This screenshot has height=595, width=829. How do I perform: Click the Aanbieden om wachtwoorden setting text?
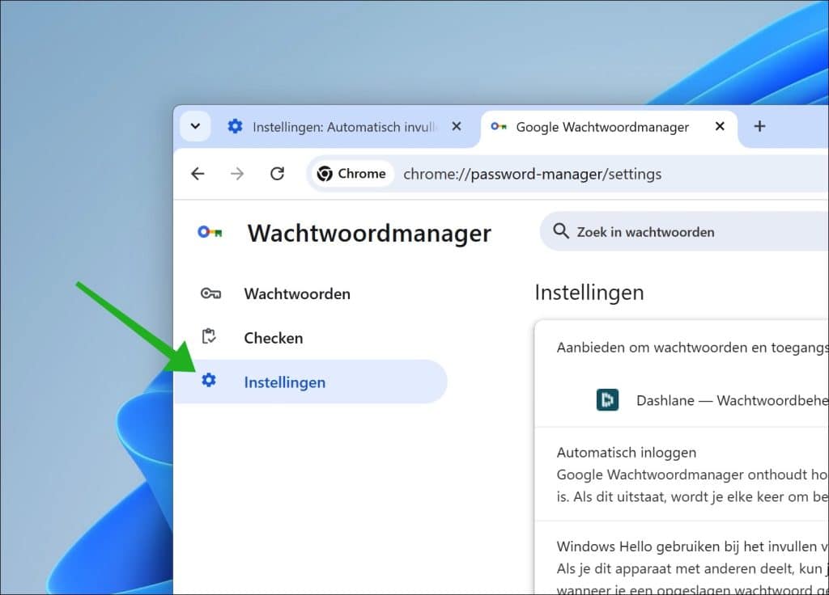[693, 348]
